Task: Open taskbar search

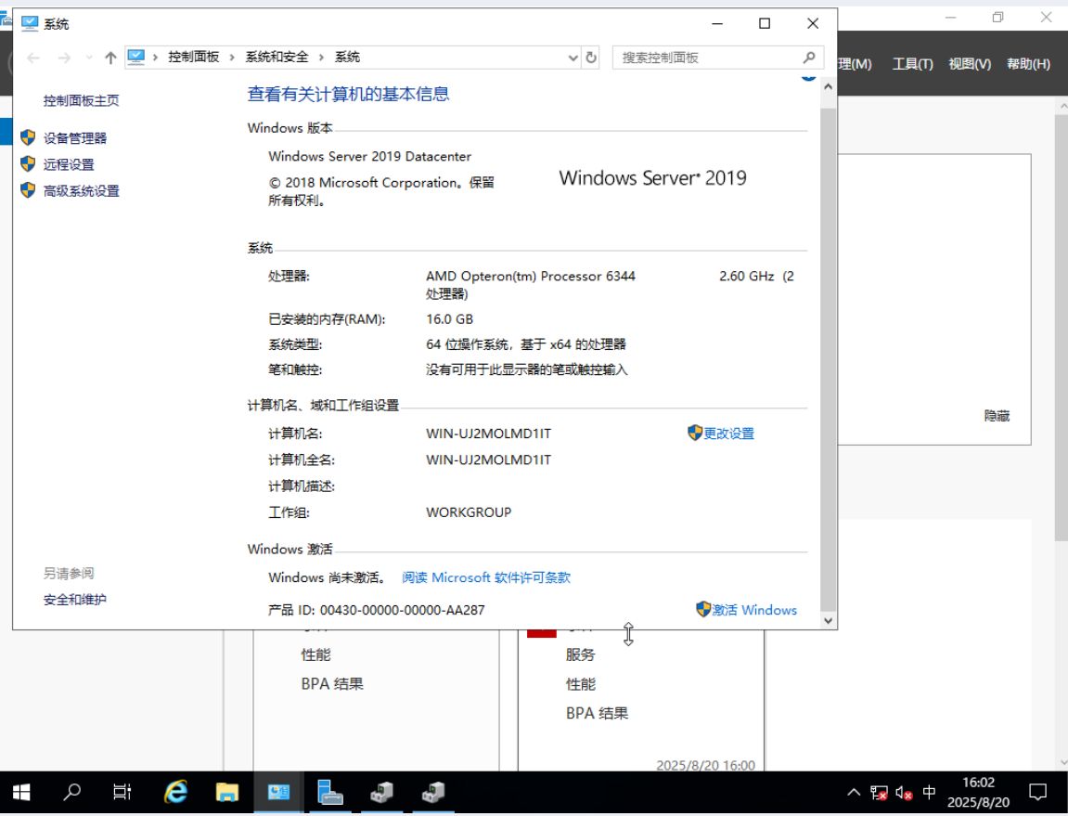Action: [71, 792]
